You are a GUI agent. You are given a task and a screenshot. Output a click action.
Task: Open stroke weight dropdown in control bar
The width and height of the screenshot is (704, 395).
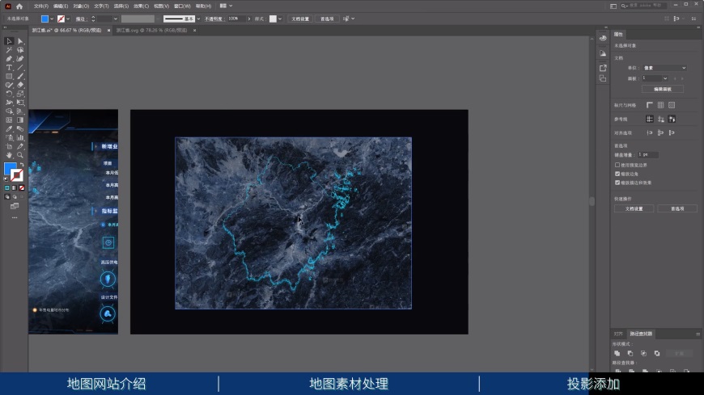coord(116,19)
